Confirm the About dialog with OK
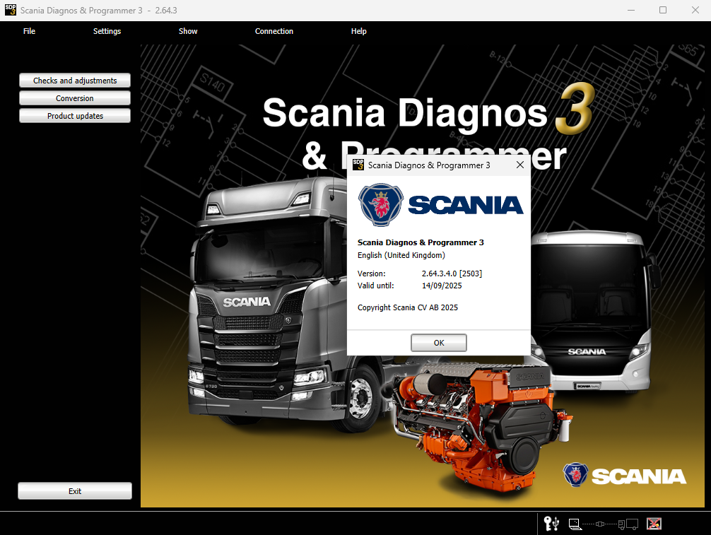 438,343
